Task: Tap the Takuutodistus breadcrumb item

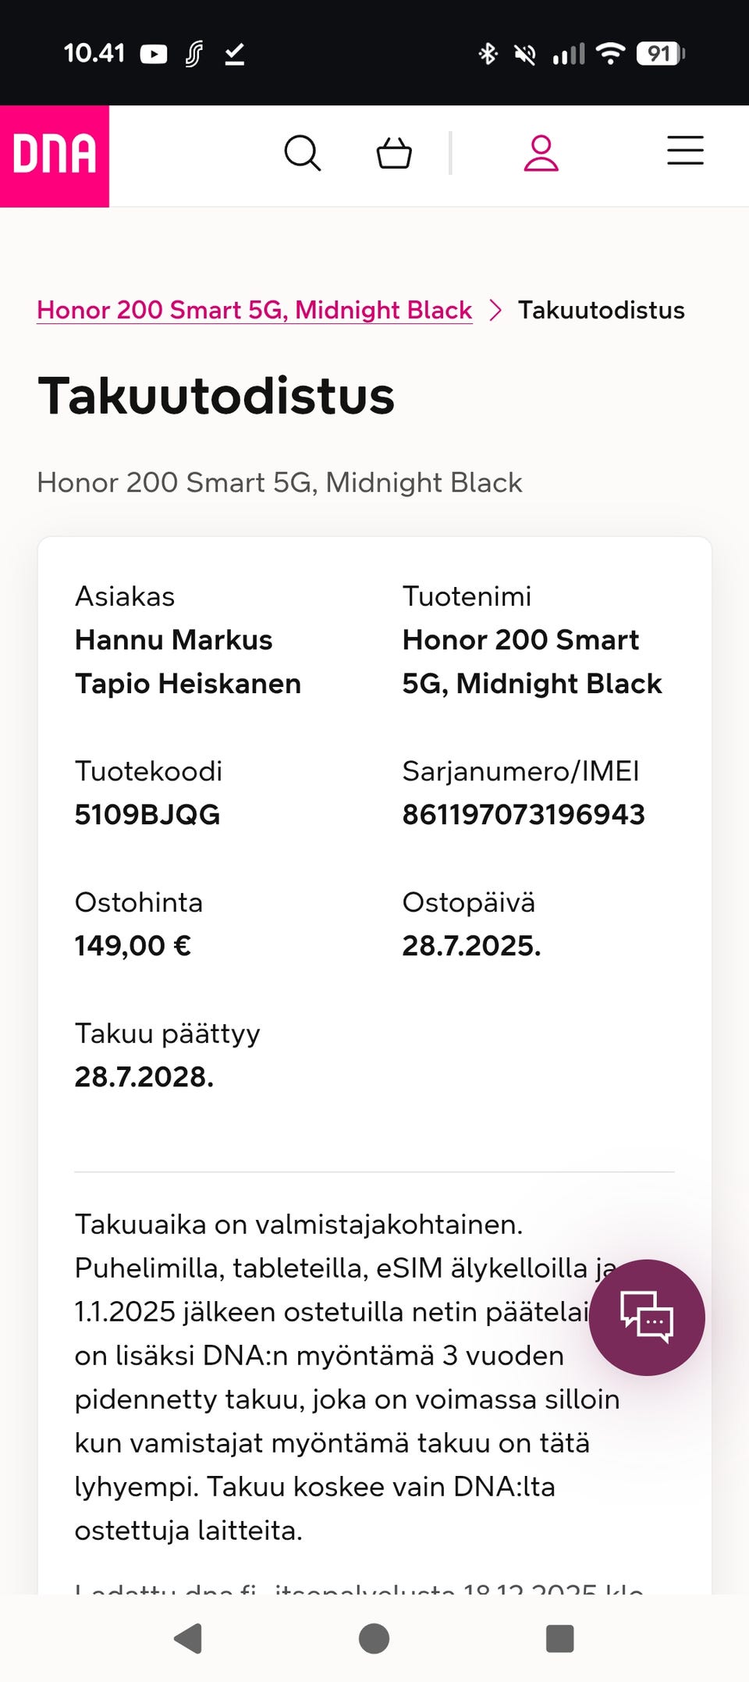Action: 601,310
